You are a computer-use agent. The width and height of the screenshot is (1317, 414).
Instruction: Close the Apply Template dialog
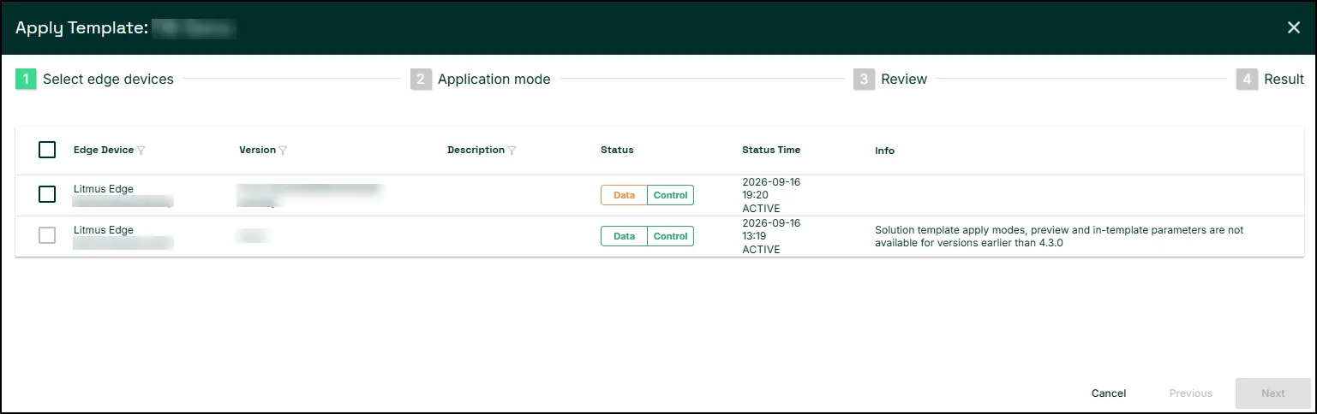1294,27
